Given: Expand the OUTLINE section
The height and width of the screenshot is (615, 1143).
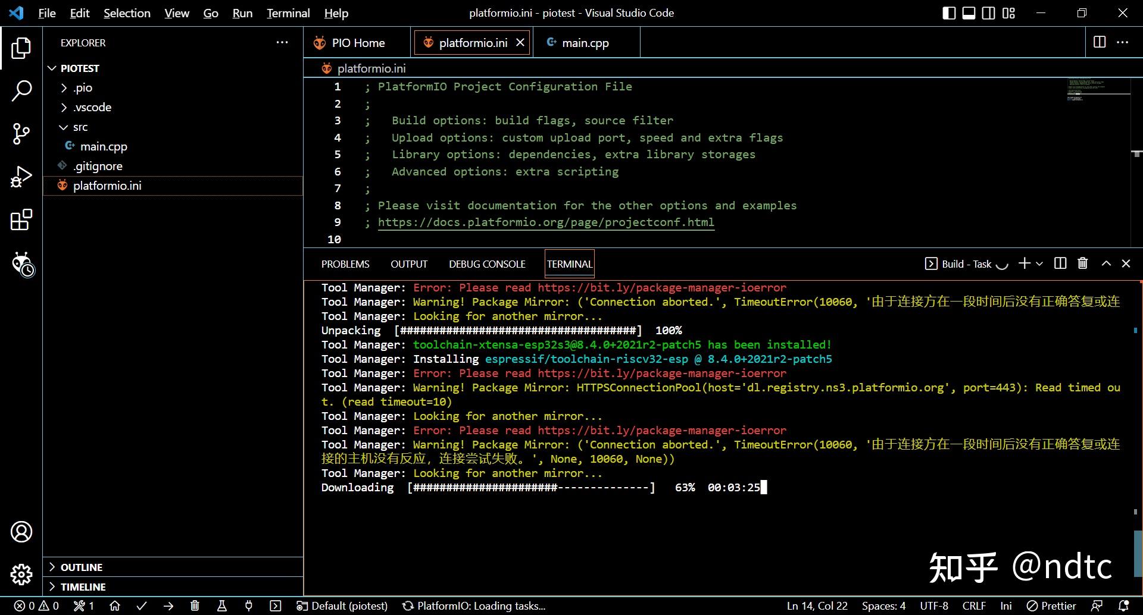Looking at the screenshot, I should (82, 567).
